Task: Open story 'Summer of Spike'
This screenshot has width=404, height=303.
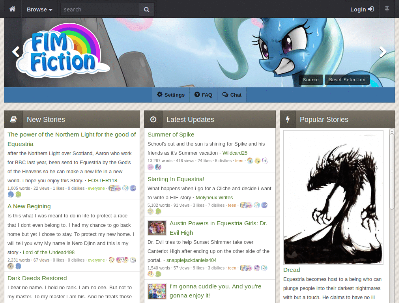Action: (x=171, y=135)
